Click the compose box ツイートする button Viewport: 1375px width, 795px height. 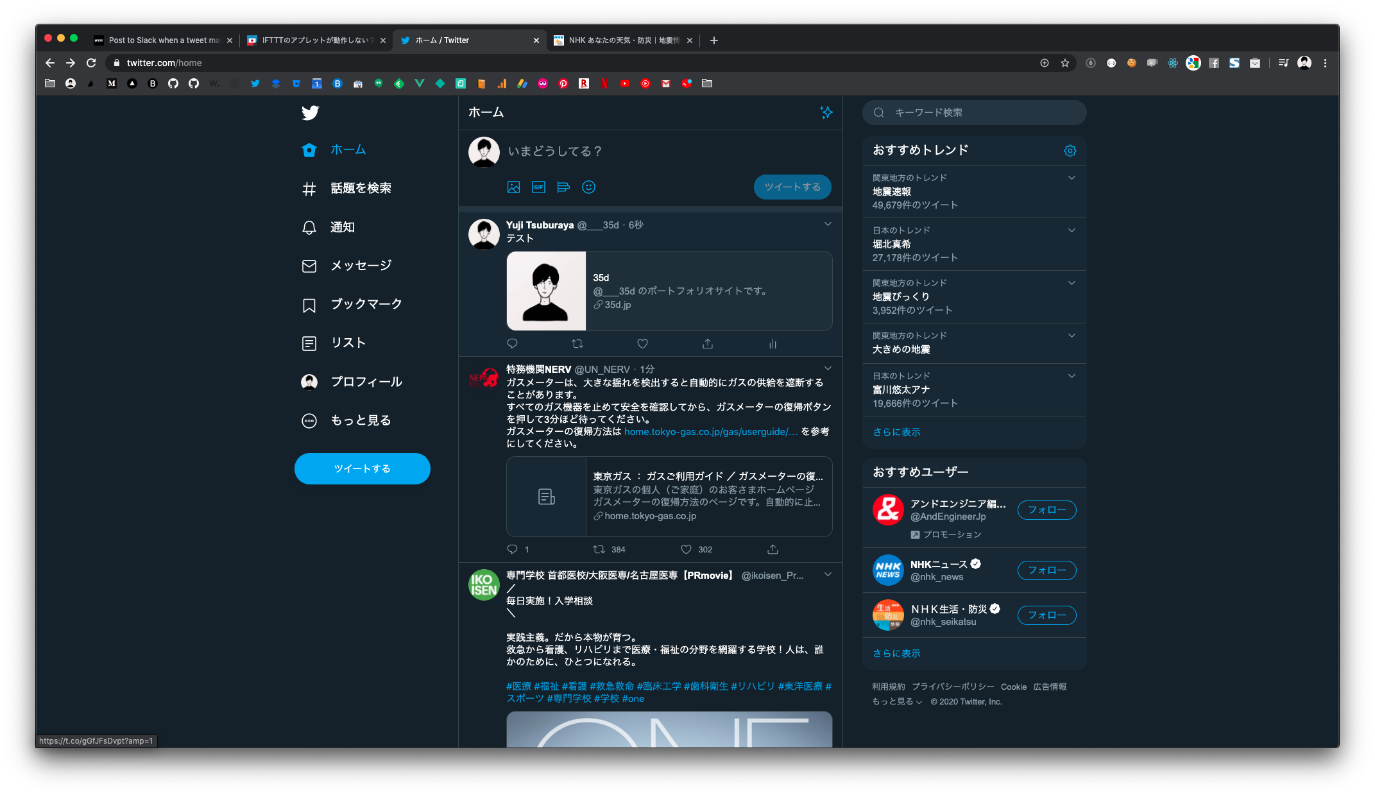pyautogui.click(x=792, y=187)
